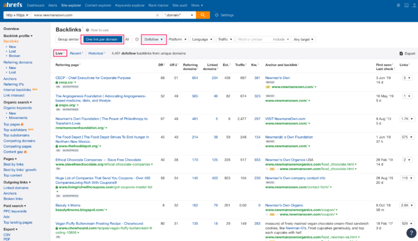Click the How to use help icon

click(88, 30)
